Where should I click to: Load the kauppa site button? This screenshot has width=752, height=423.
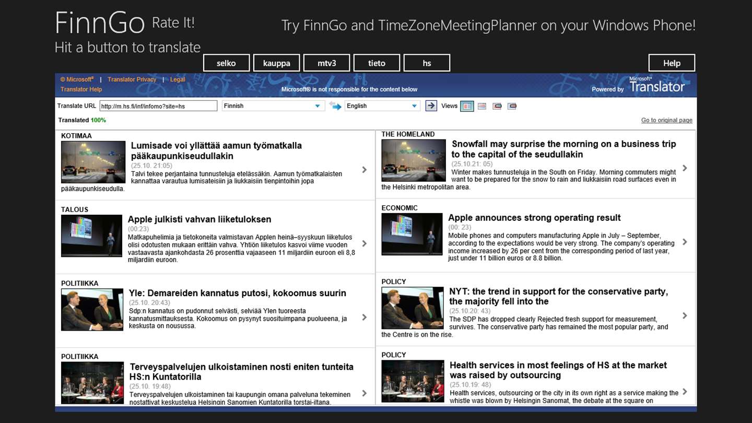(276, 63)
